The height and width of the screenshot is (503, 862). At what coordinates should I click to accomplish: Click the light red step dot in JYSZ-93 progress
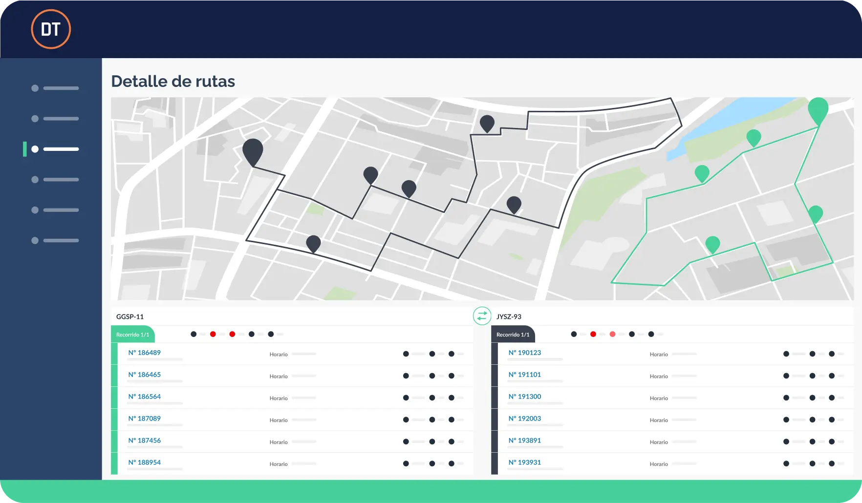[612, 334]
